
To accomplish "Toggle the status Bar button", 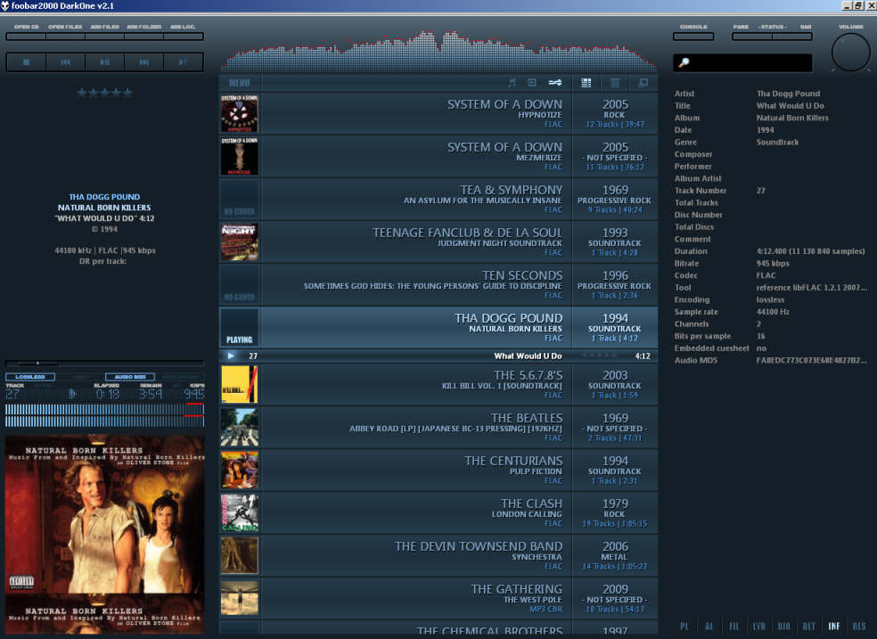I will [792, 37].
